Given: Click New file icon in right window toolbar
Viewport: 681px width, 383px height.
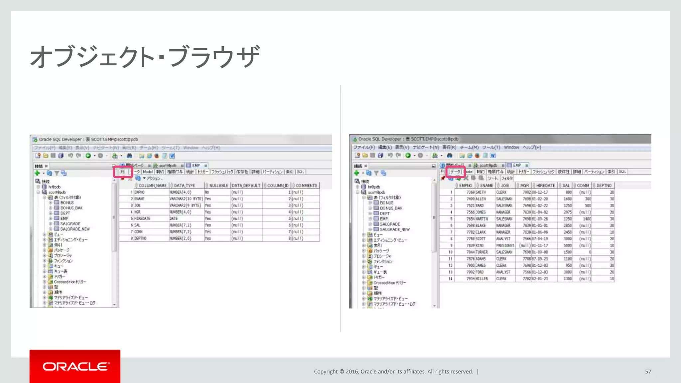Looking at the screenshot, I should click(x=357, y=155).
